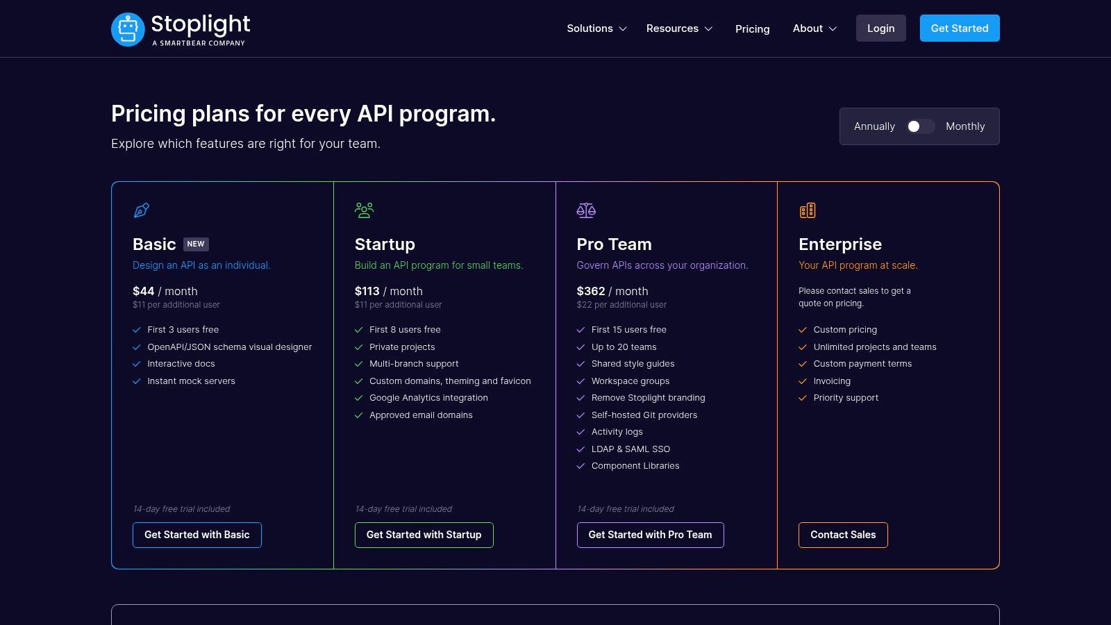
Task: Expand the About dropdown menu
Action: 815,28
